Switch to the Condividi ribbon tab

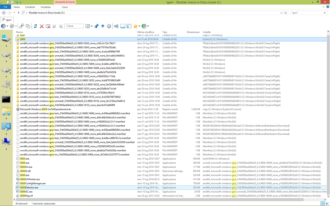30,7
